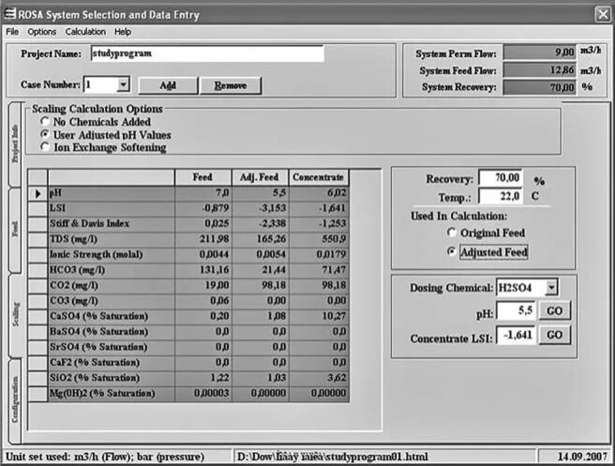Select Adjusted Feed radio button
615x466 pixels.
coord(452,251)
